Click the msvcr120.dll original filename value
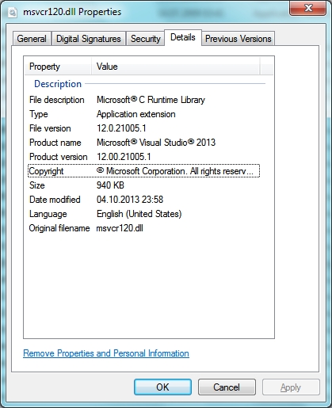The width and height of the screenshot is (332, 408). pos(120,228)
